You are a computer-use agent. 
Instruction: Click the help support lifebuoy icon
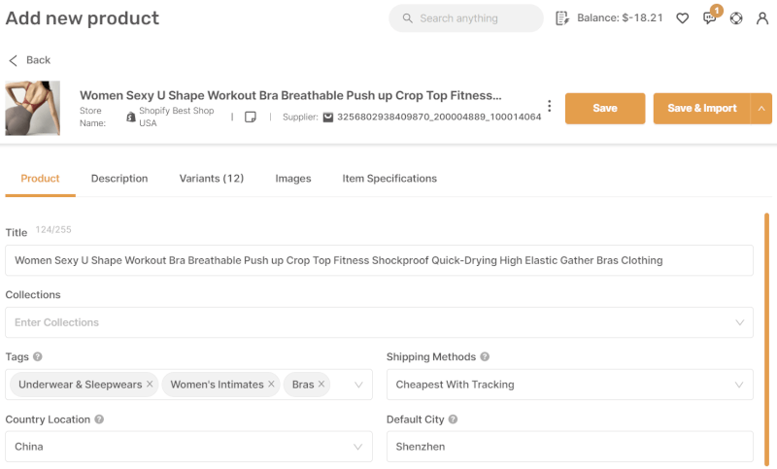pos(736,18)
